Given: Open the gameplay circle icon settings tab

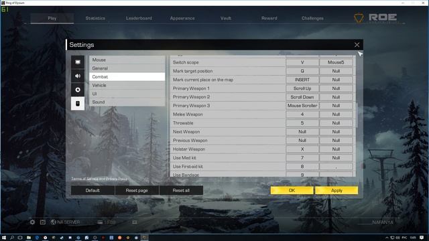Looking at the screenshot, I should (x=78, y=90).
